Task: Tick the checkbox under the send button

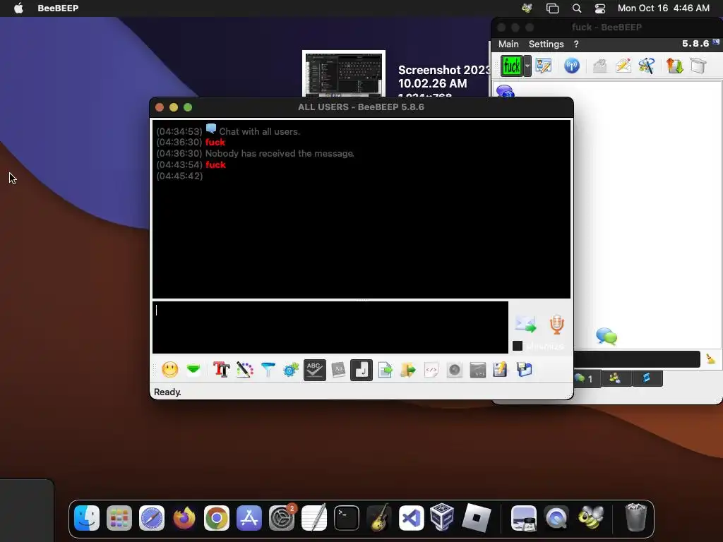Action: coord(518,346)
